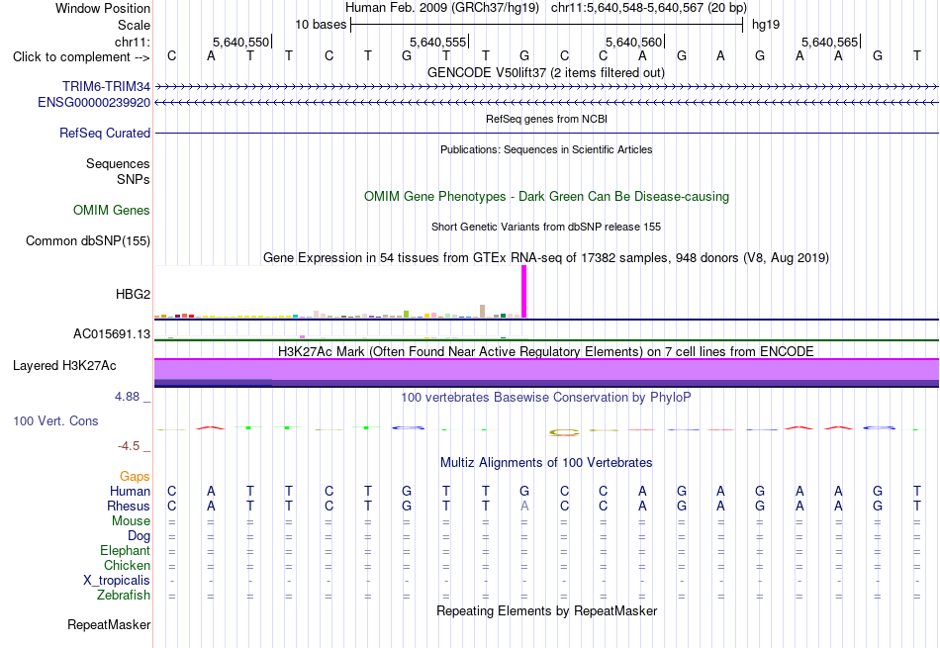
Task: Click 'Short Genetic Variants from dbSNP release 155'
Action: [546, 227]
